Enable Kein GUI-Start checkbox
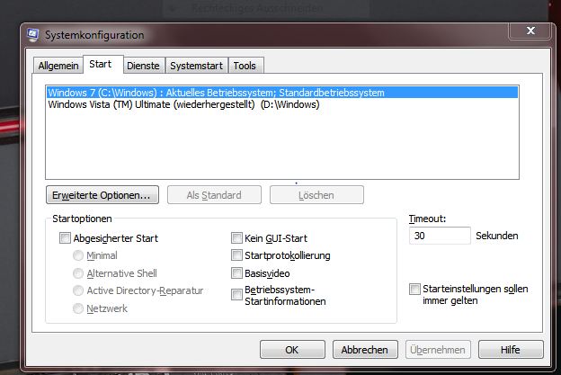Image resolution: width=561 pixels, height=375 pixels. (x=236, y=238)
